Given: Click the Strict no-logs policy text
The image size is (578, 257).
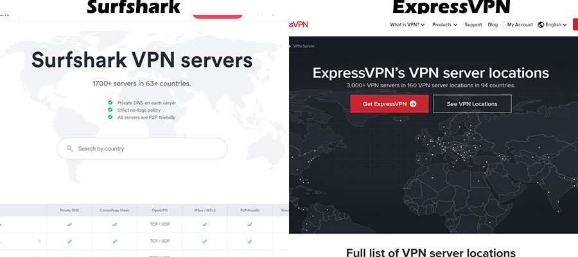Looking at the screenshot, I should coord(139,110).
